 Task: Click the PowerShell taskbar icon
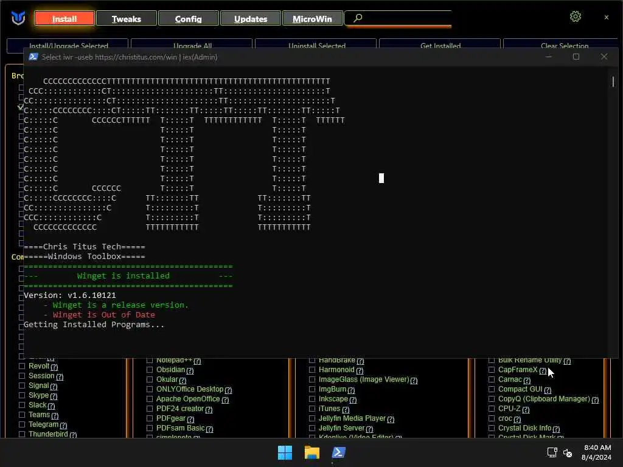click(x=338, y=452)
